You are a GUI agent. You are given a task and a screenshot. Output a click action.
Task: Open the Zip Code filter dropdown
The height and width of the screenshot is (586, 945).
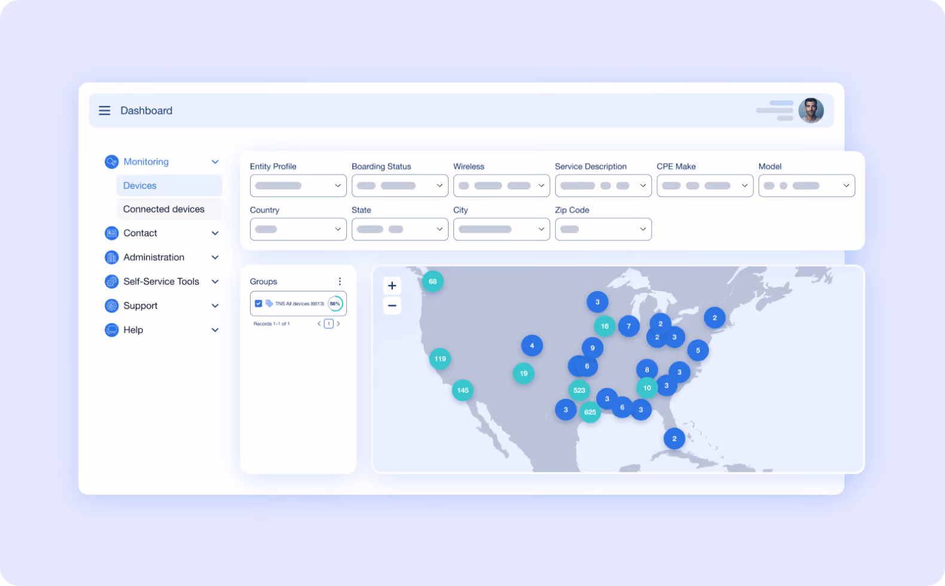(603, 230)
